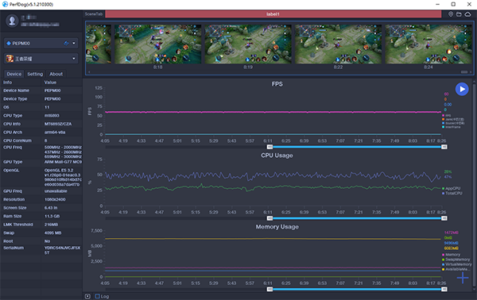477x300 pixels.
Task: Switch to the Device tab
Action: 14,74
